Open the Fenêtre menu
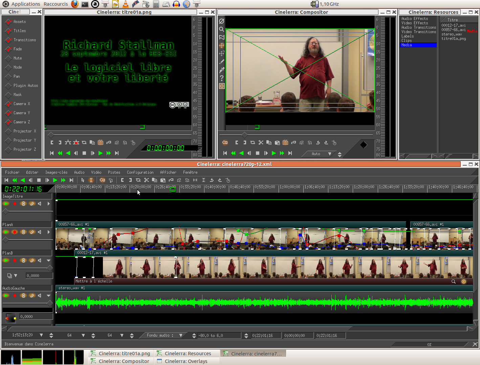Screen dimensions: 480x365 pos(190,172)
